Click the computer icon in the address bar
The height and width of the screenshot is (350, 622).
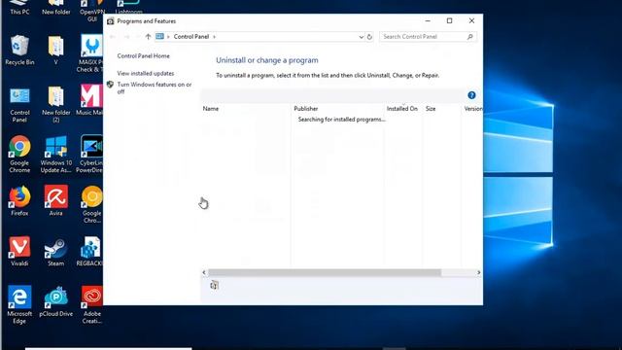click(x=159, y=37)
